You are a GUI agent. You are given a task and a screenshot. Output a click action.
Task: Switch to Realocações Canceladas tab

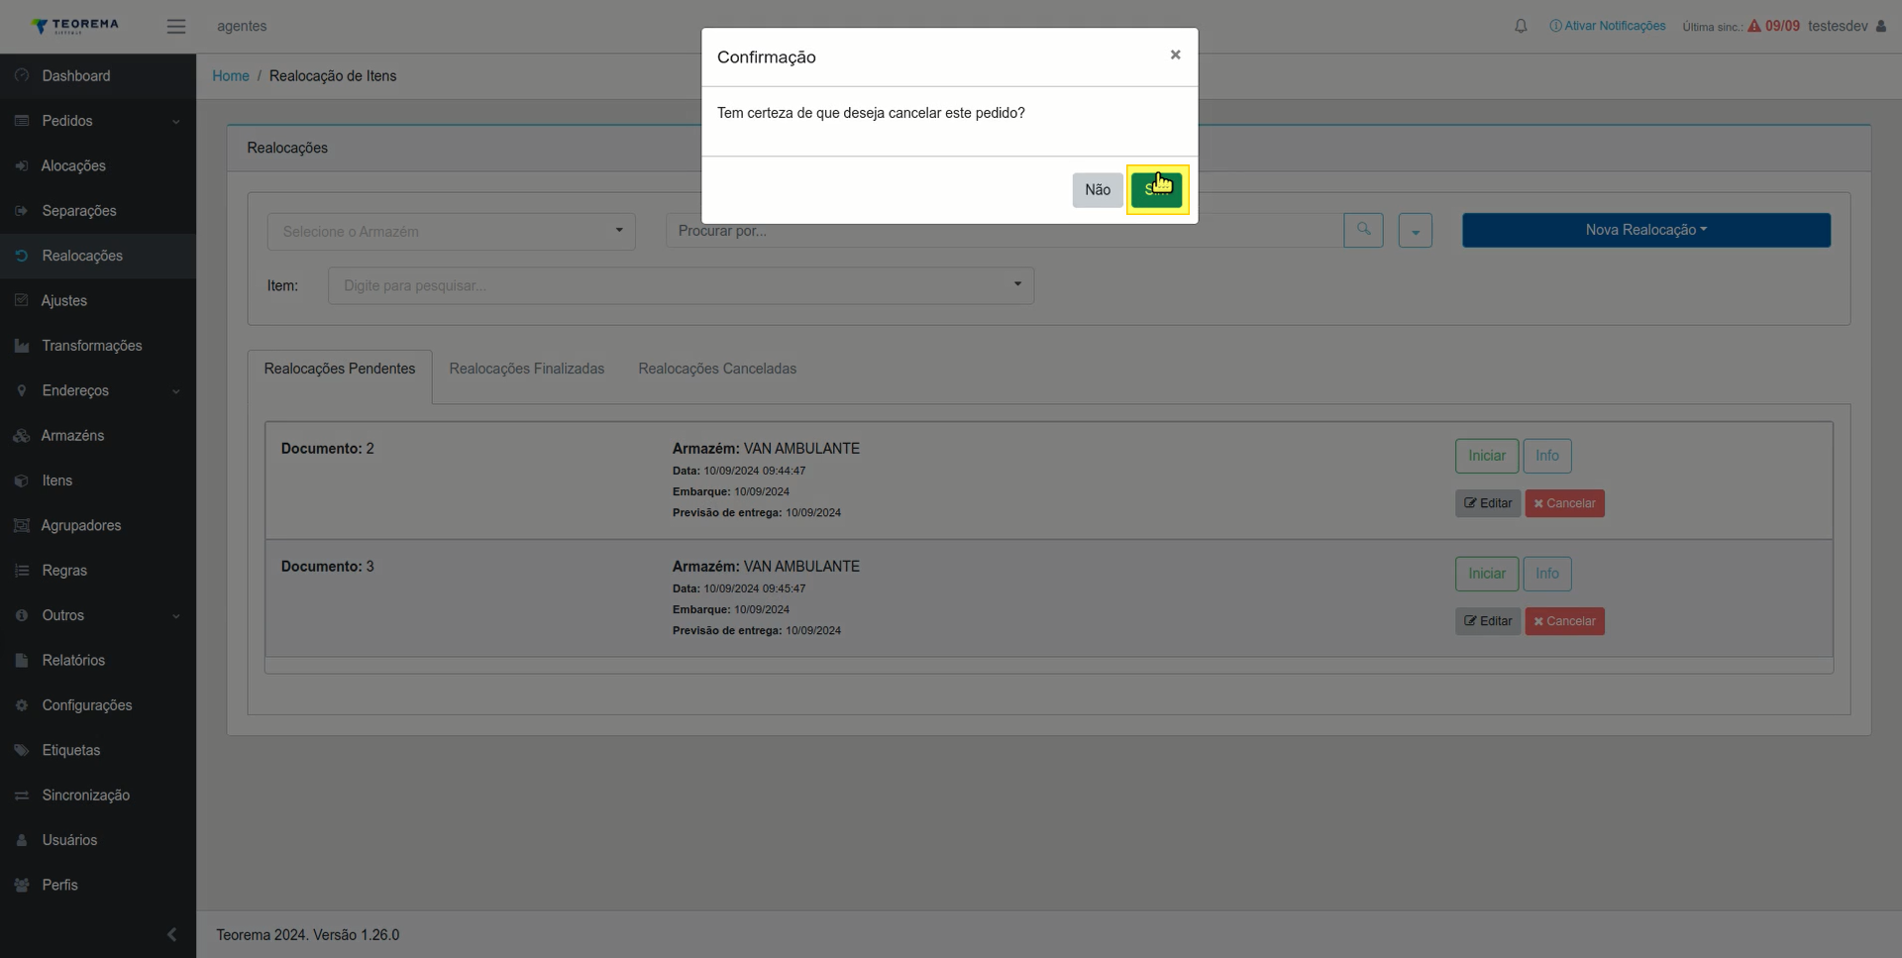click(717, 369)
